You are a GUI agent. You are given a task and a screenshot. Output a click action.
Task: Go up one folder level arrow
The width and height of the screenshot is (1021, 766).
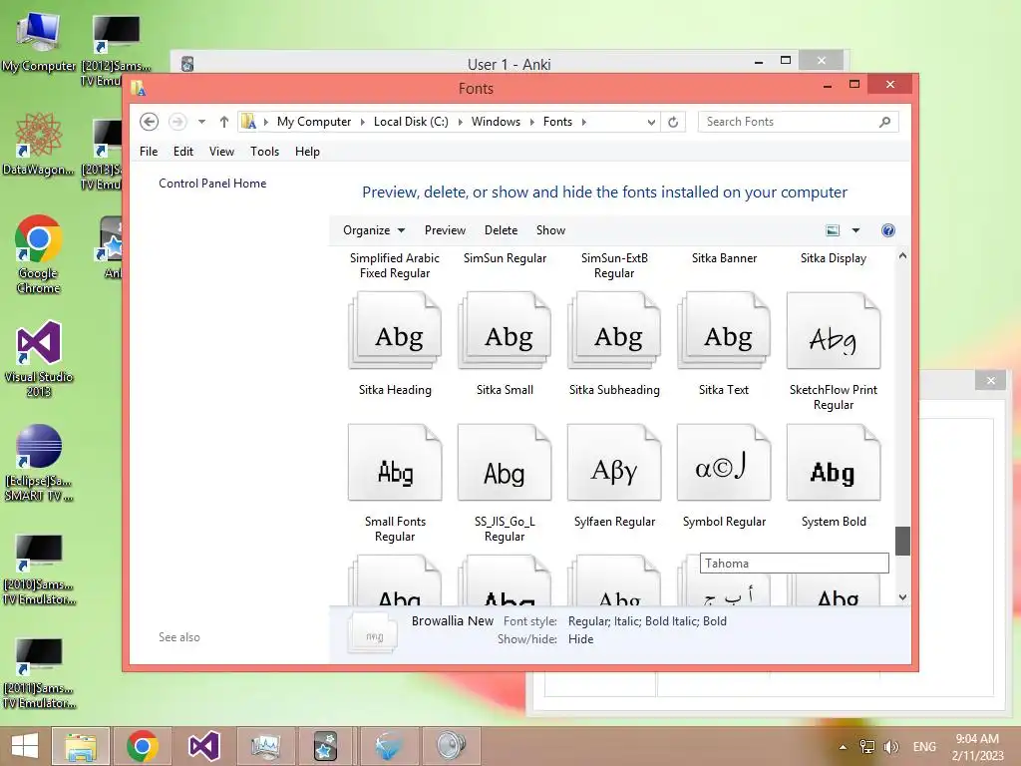224,122
